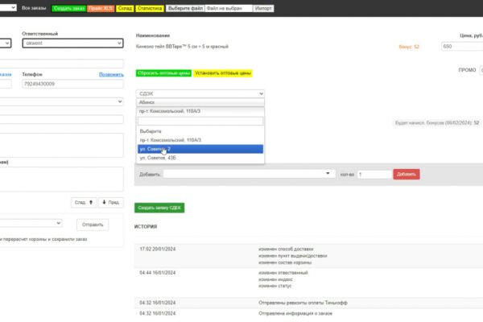Click the search box inside pickup point list

pos(200,121)
